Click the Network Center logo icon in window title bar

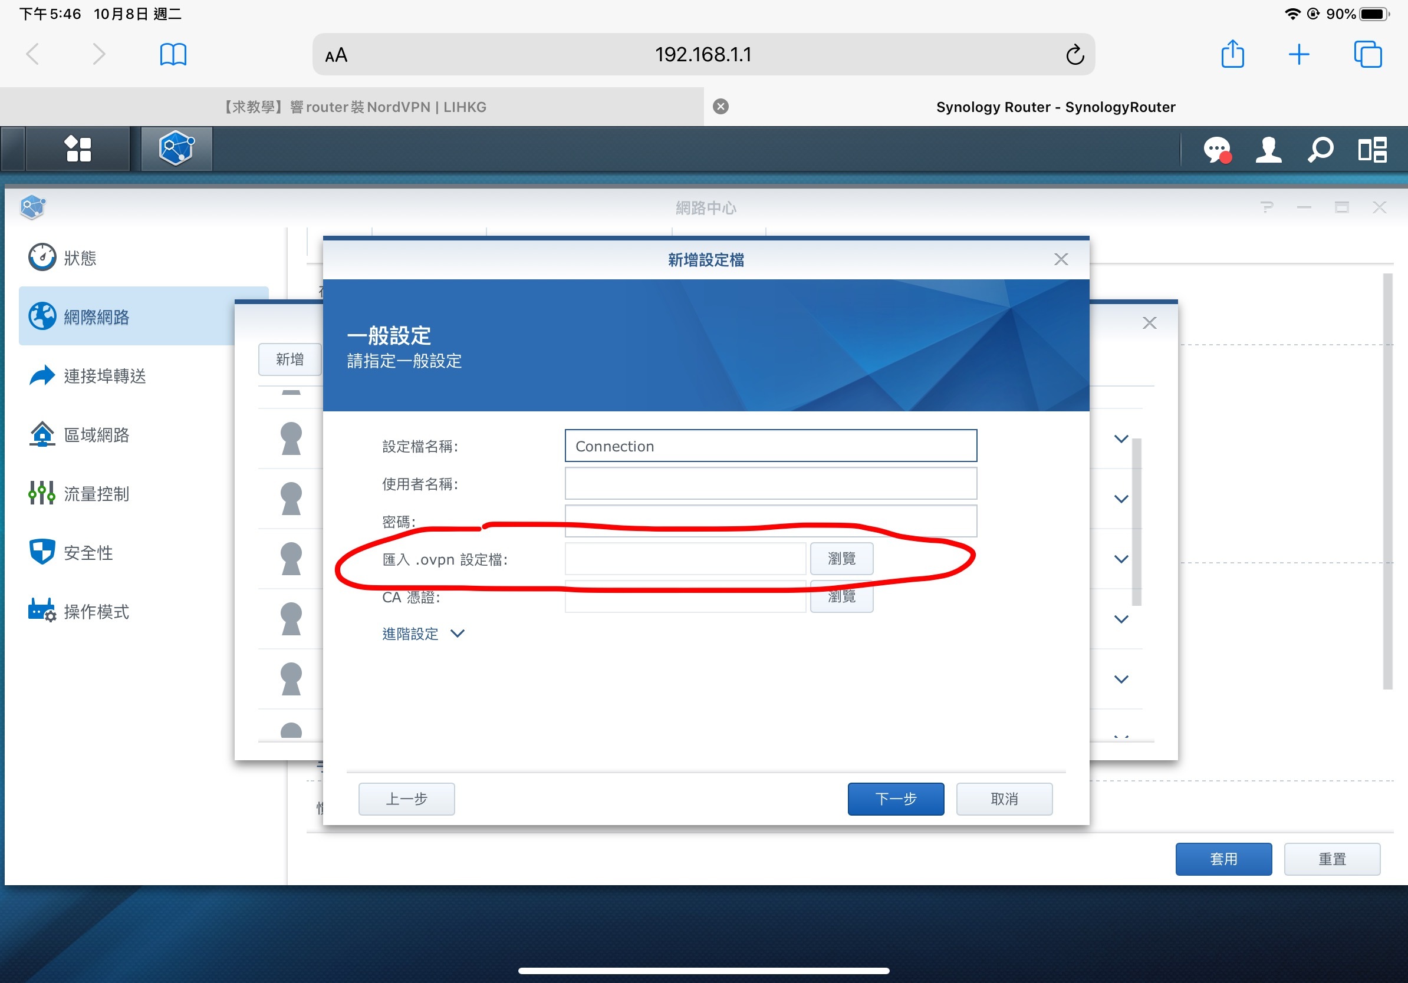[x=33, y=207]
